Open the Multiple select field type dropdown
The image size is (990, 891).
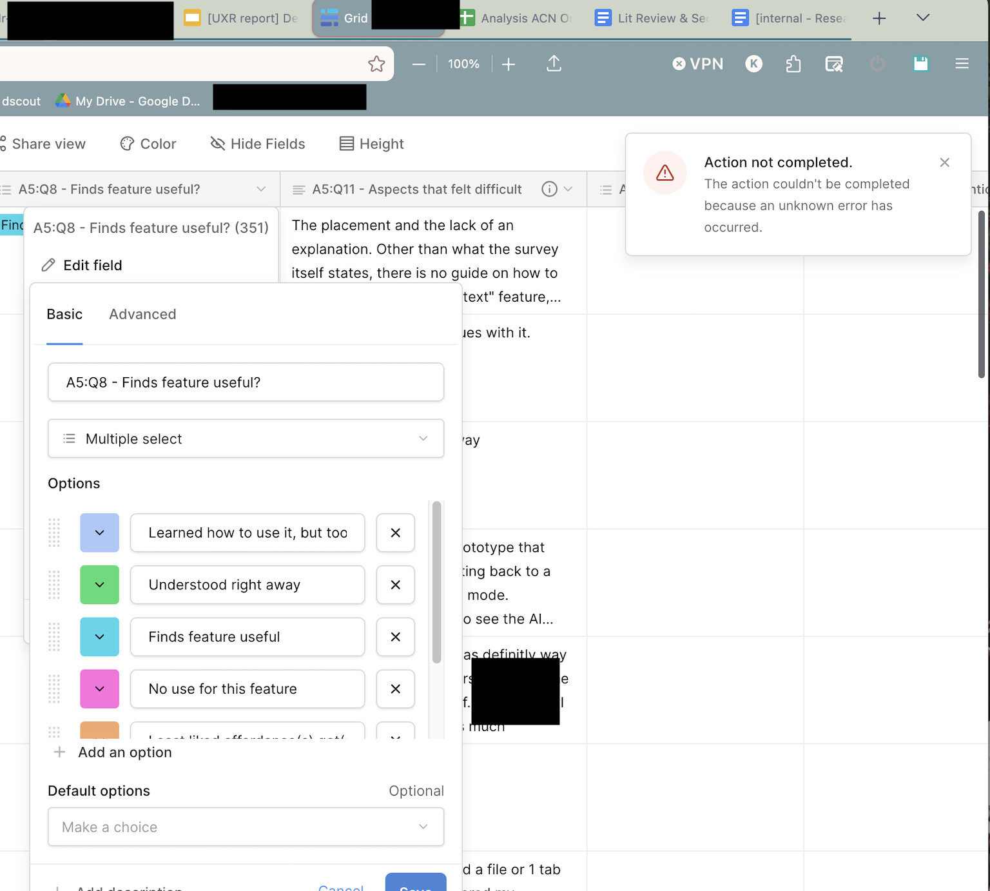(246, 438)
